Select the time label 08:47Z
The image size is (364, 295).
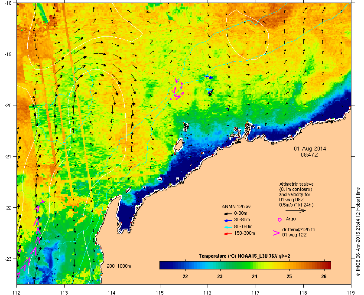[309, 154]
